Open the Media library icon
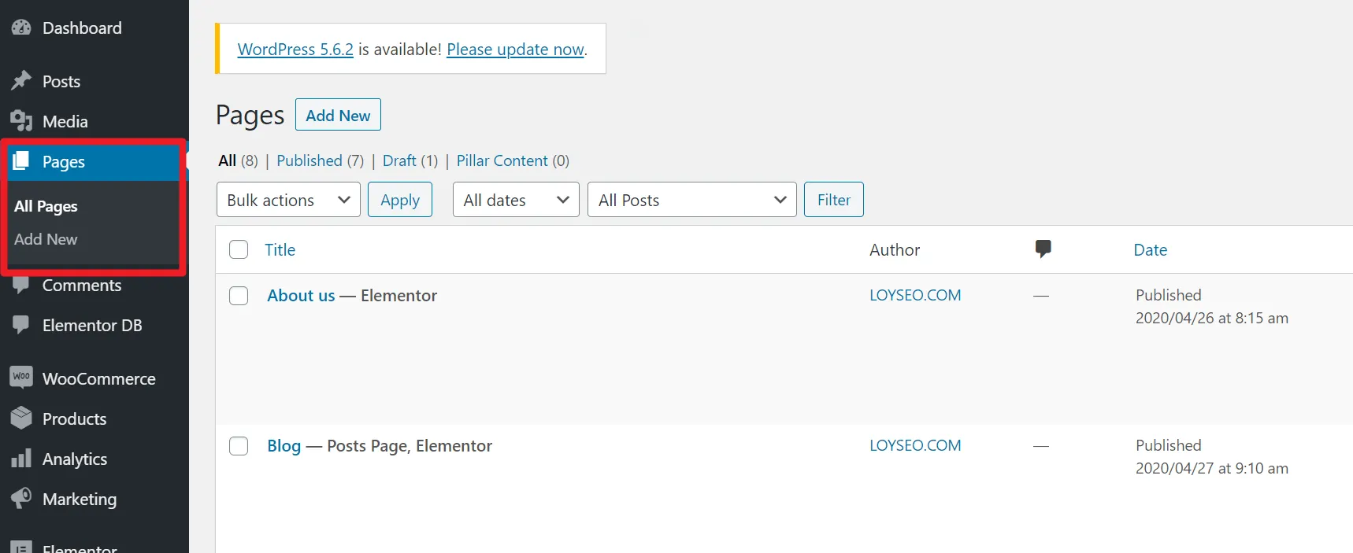The height and width of the screenshot is (553, 1353). [x=21, y=121]
